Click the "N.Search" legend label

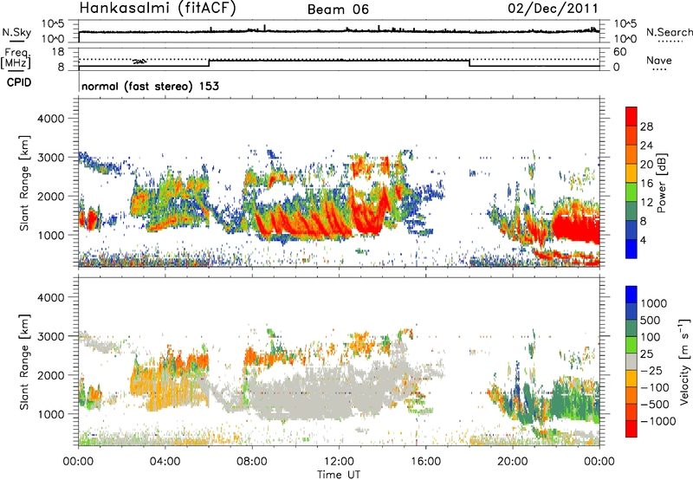pyautogui.click(x=669, y=32)
